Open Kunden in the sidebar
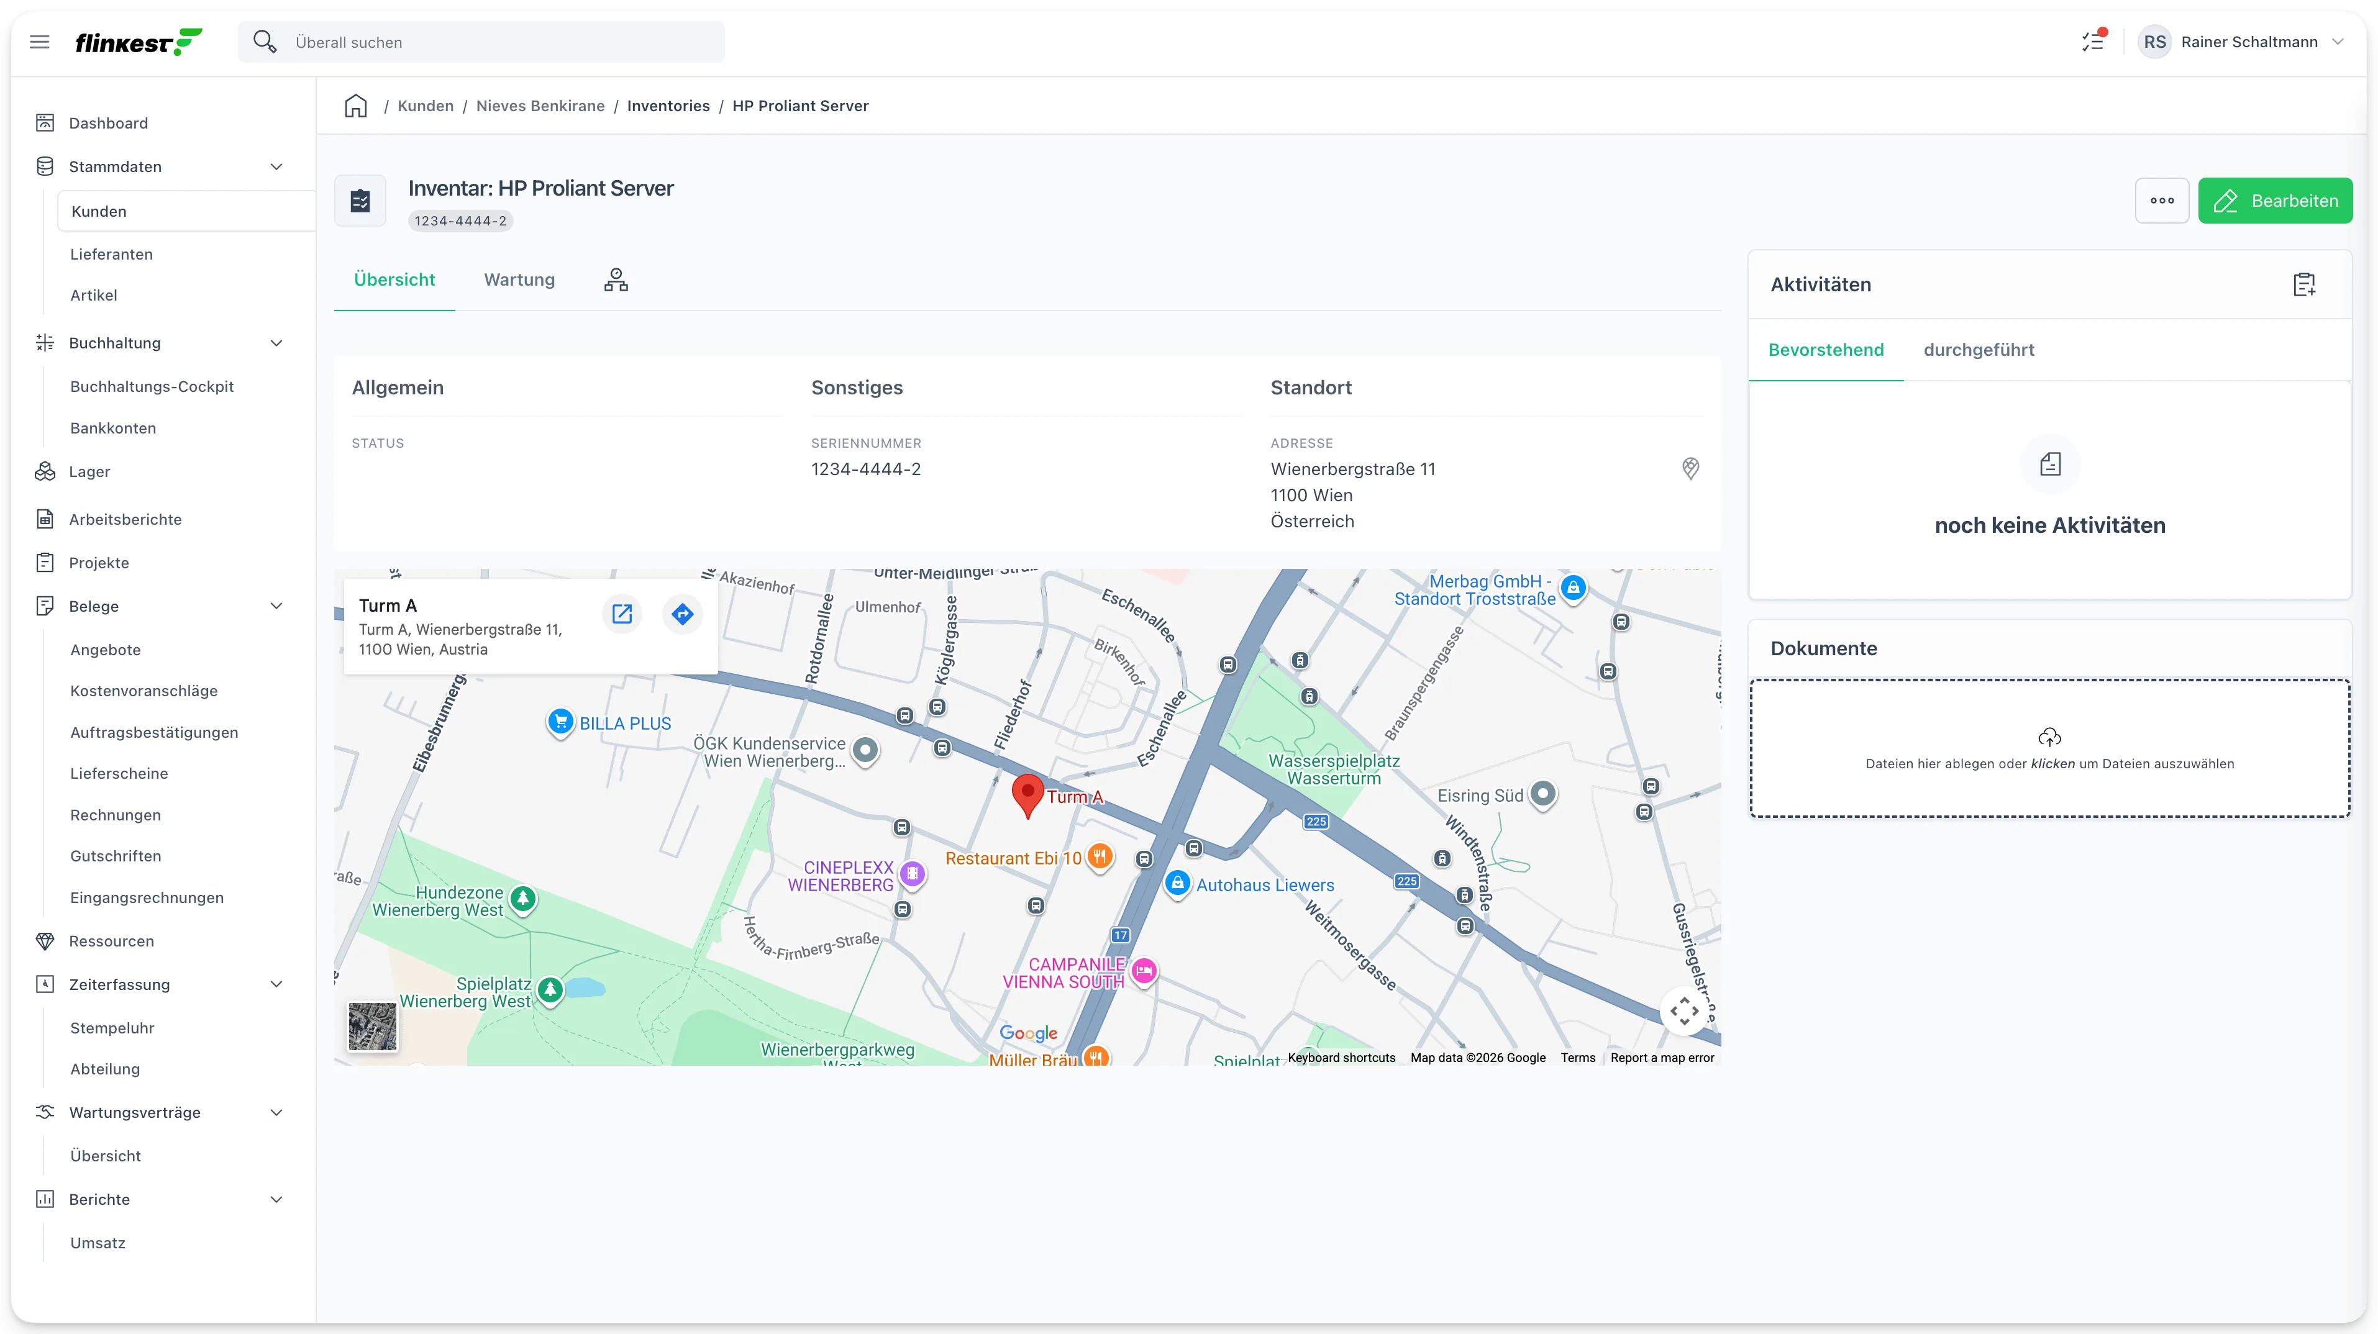2378x1334 pixels. pyautogui.click(x=186, y=211)
